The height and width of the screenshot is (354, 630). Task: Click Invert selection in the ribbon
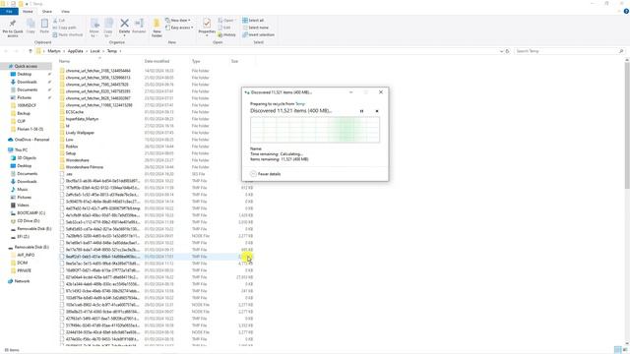(258, 34)
